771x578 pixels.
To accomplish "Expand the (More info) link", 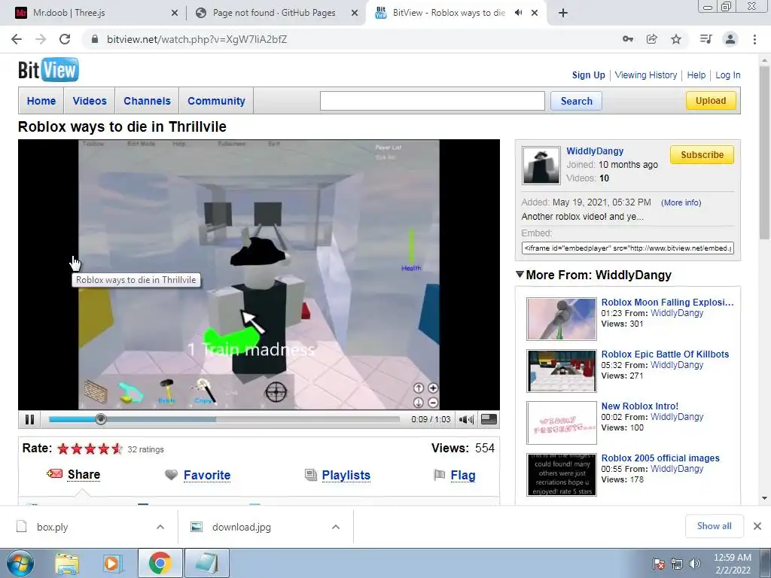I will [681, 202].
